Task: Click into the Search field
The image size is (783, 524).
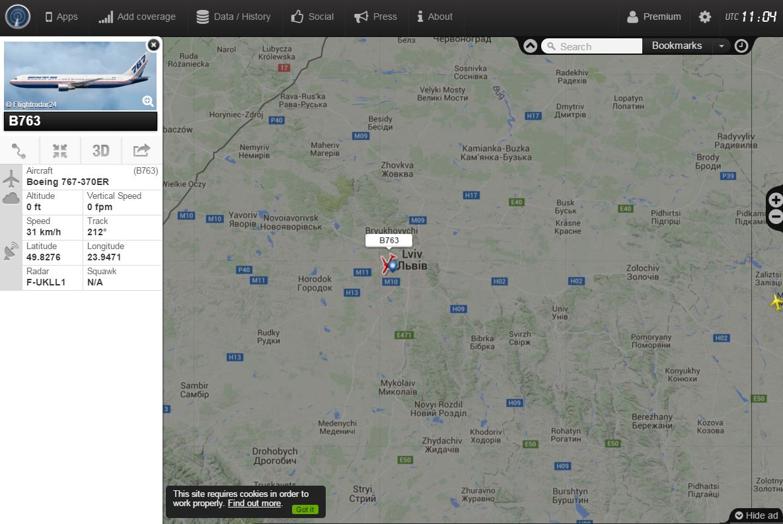Action: point(592,46)
